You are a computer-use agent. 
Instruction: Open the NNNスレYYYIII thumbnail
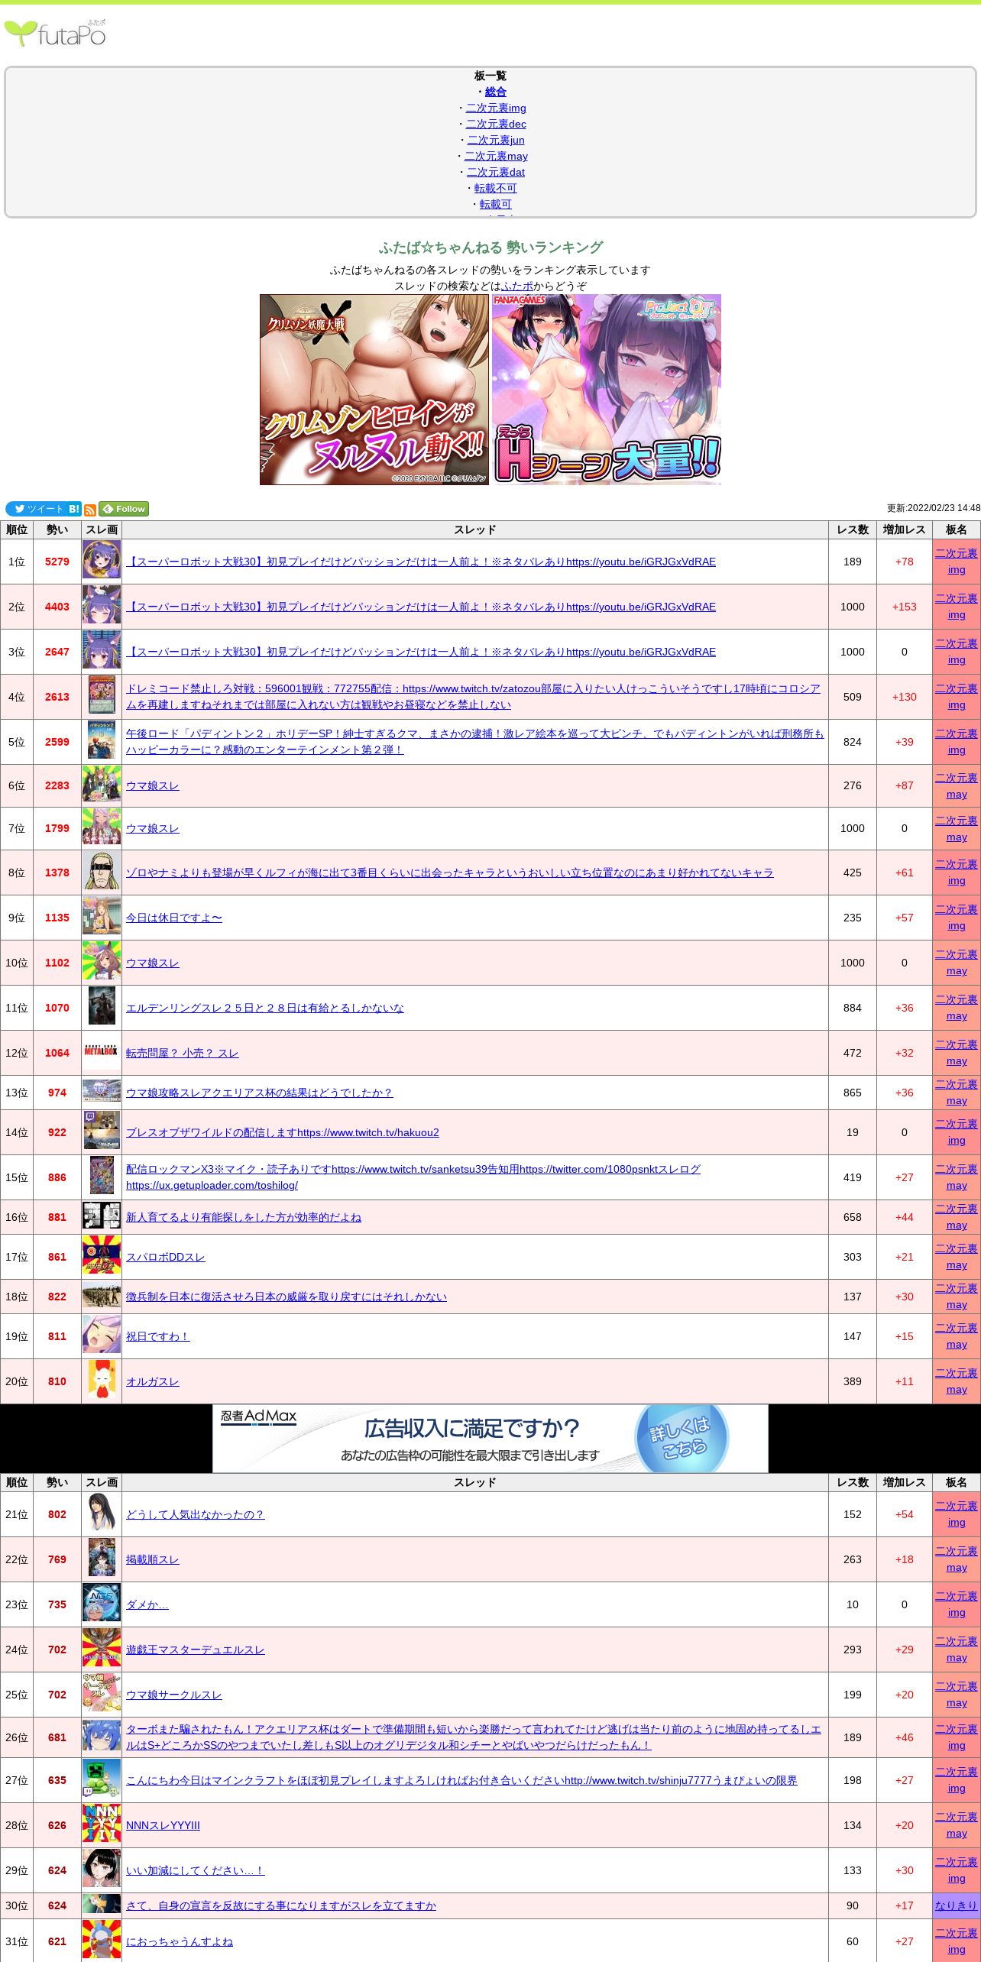coord(102,1824)
